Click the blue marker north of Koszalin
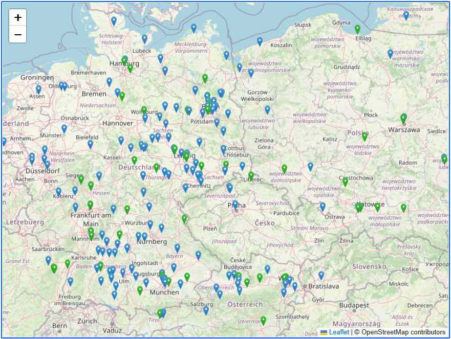Image resolution: width=451 pixels, height=339 pixels. (x=260, y=41)
